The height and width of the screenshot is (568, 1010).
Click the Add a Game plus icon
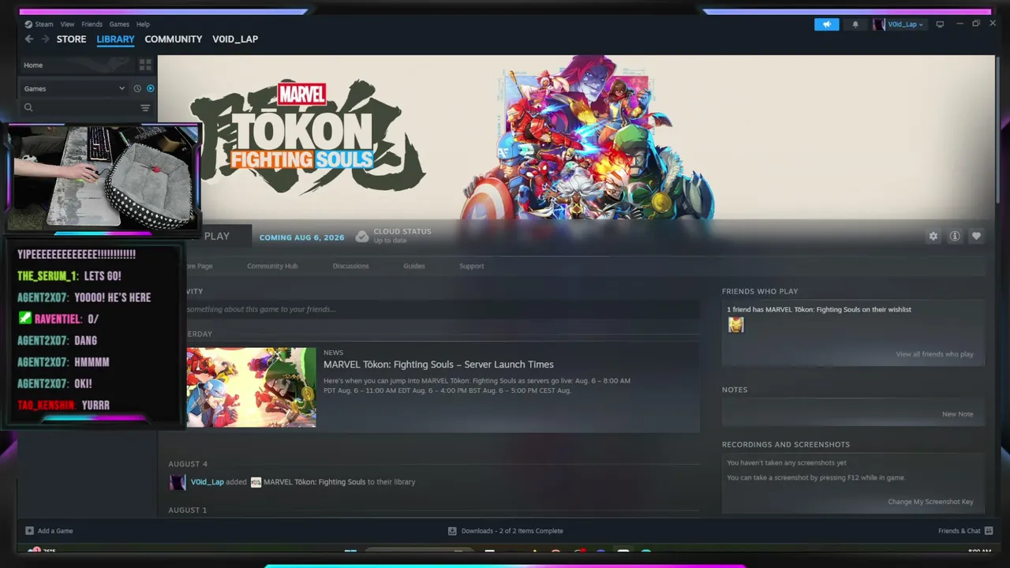coord(29,531)
